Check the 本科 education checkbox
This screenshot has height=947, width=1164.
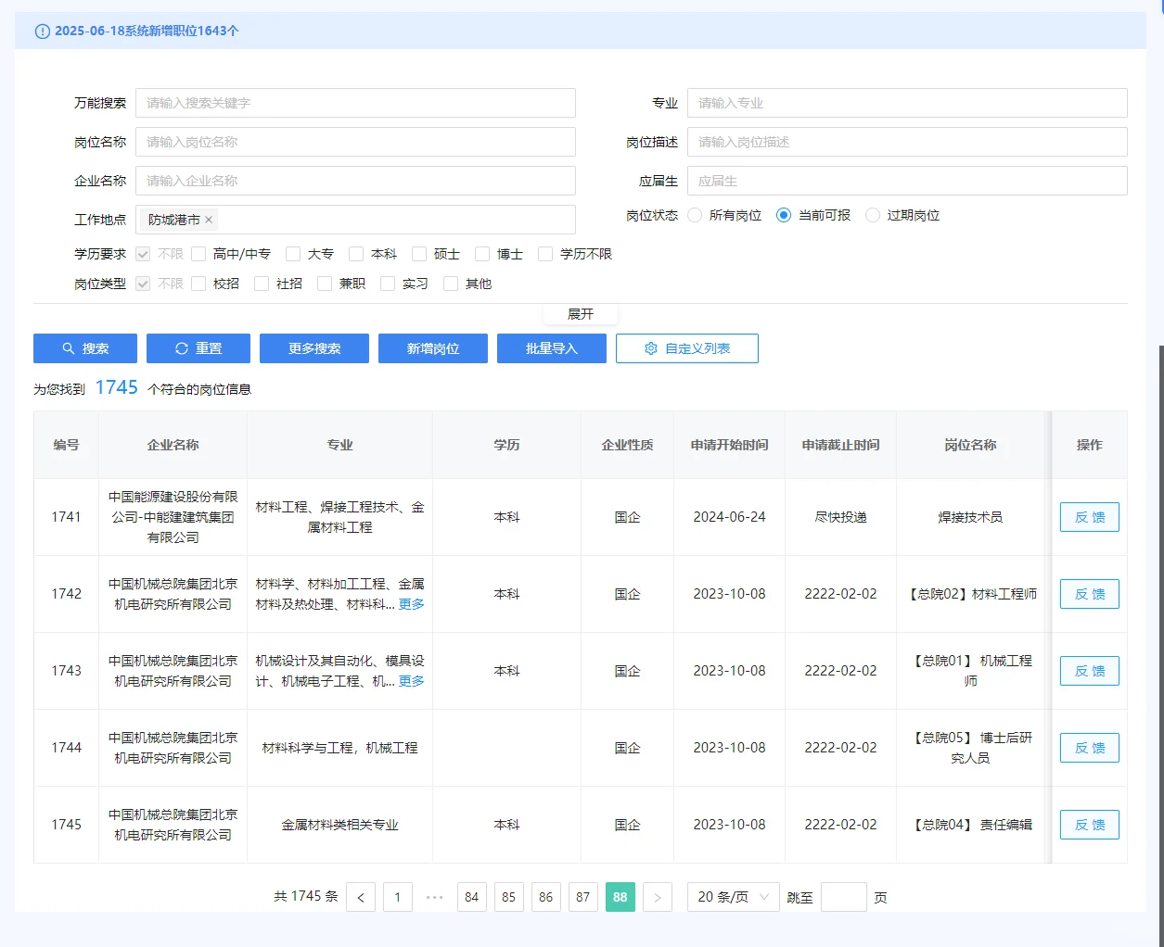[356, 254]
